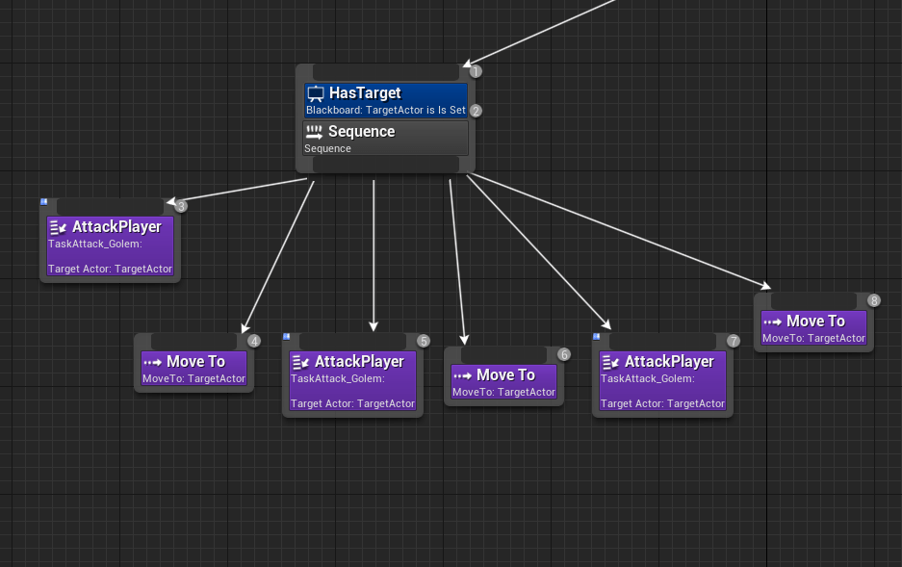Viewport: 902px width, 567px height.
Task: Click the task icon on AttackPlayer node 5
Action: coord(300,363)
